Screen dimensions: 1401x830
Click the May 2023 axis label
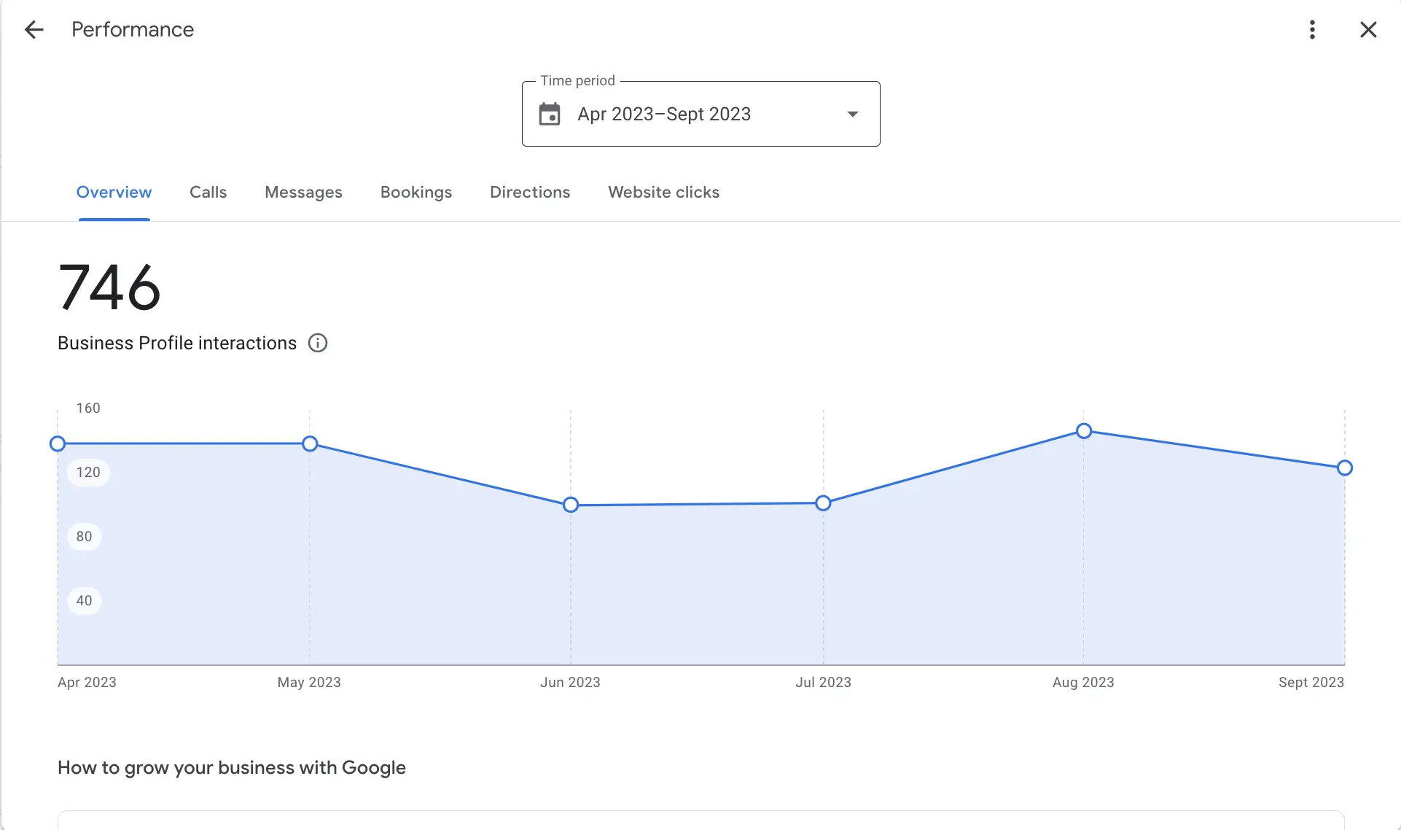309,683
